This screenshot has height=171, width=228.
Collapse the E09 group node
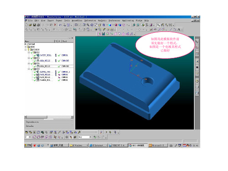29,69
